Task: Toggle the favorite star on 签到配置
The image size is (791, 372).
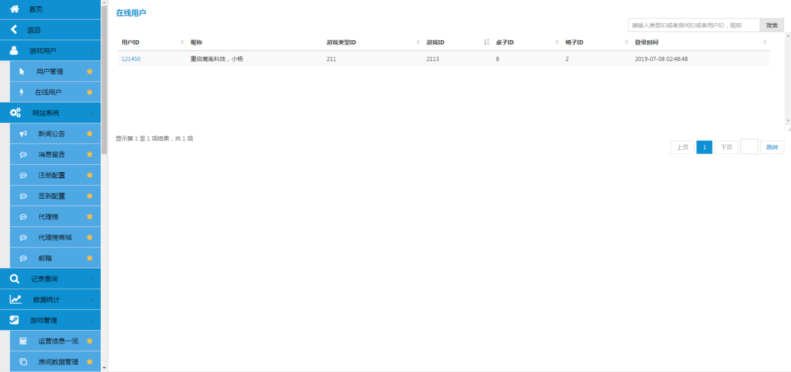Action: [x=90, y=196]
